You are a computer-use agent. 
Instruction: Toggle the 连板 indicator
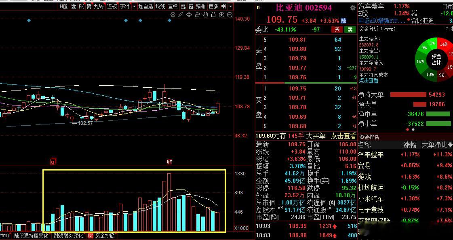112,6
